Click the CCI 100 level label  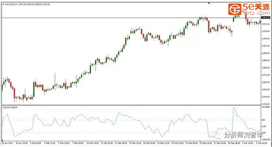pyautogui.click(x=263, y=120)
